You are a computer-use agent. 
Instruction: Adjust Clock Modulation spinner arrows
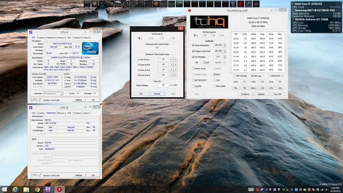pos(225,45)
